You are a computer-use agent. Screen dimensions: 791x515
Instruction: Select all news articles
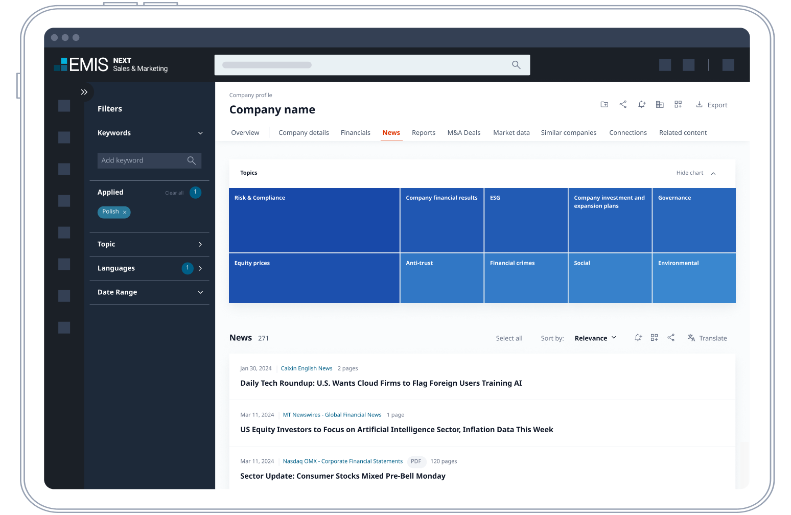pyautogui.click(x=509, y=338)
